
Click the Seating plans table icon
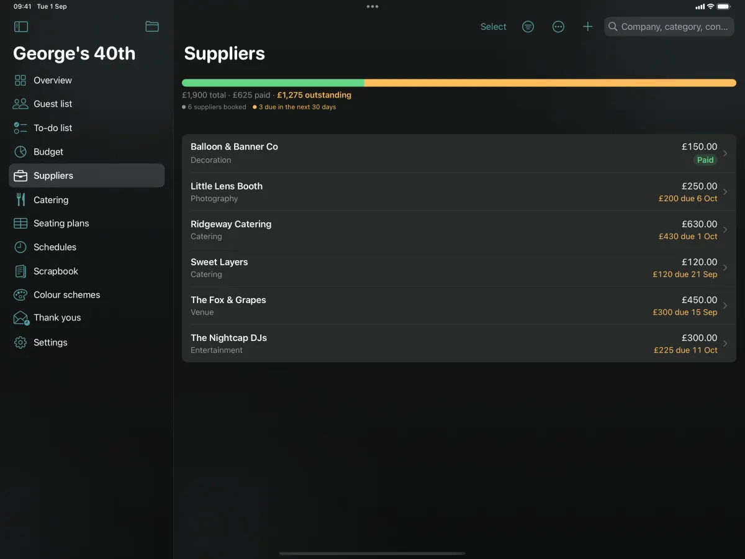(x=20, y=223)
